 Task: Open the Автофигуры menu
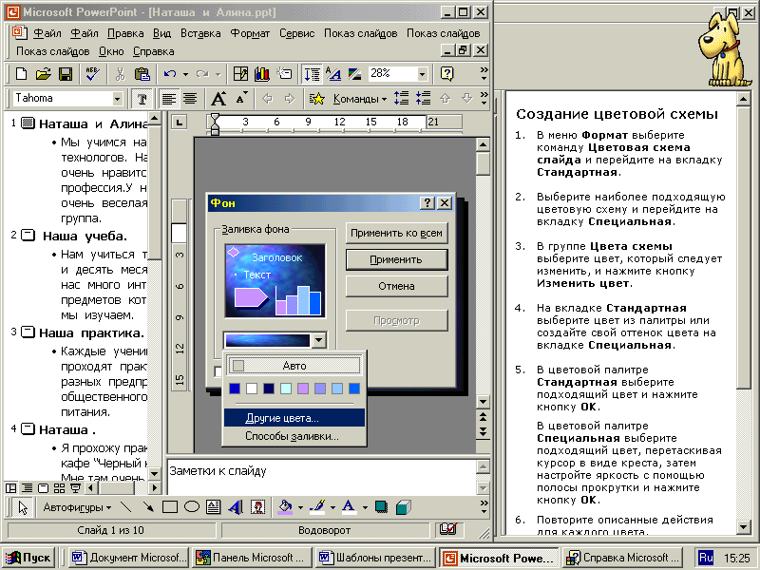pyautogui.click(x=77, y=507)
